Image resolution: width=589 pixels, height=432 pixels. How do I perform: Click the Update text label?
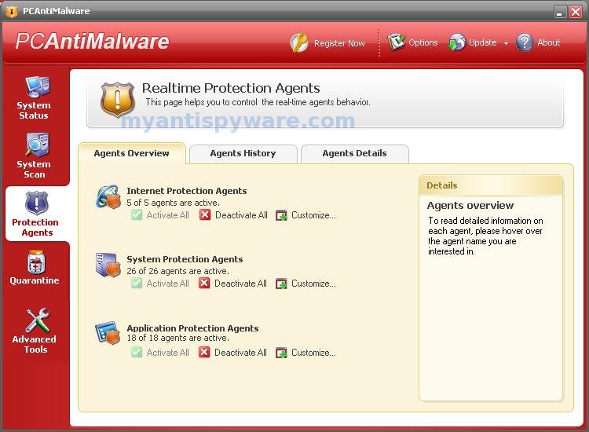tap(483, 43)
